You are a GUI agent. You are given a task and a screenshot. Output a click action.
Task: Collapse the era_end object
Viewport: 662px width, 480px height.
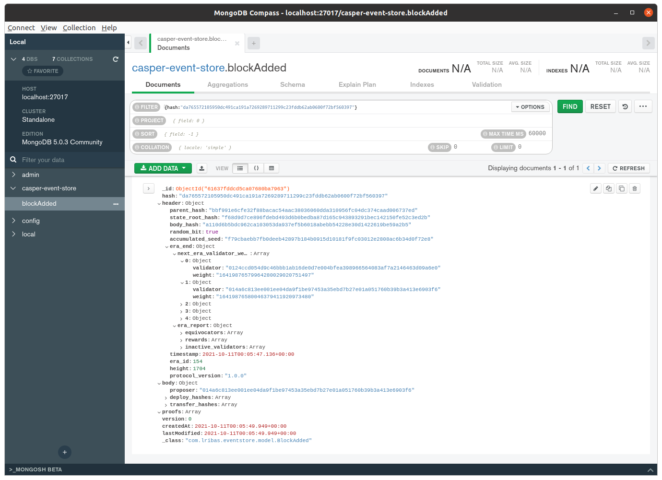coord(166,247)
